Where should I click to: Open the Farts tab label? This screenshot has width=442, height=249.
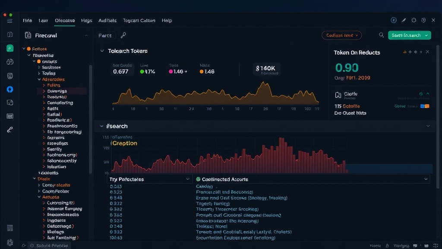click(105, 35)
